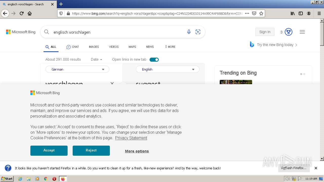Click Try the new Bing today link

274,45
